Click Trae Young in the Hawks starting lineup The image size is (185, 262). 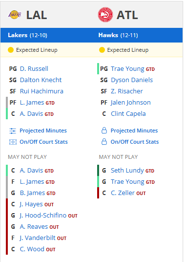127,69
